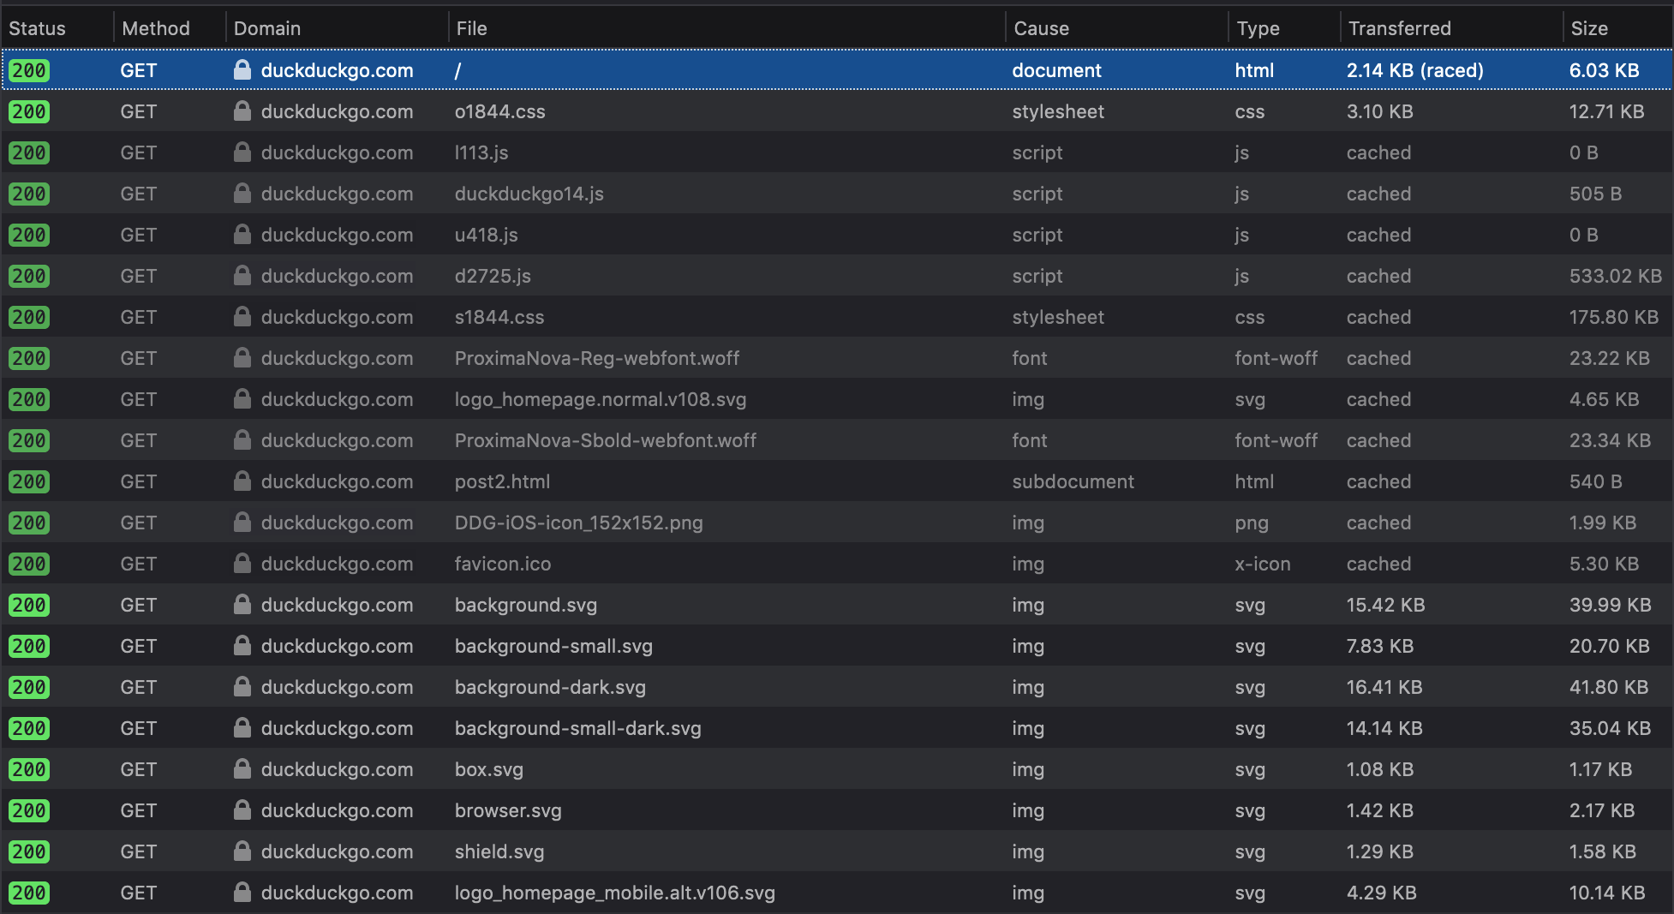
Task: Click the padlock icon on the favicon.ico row
Action: click(242, 564)
